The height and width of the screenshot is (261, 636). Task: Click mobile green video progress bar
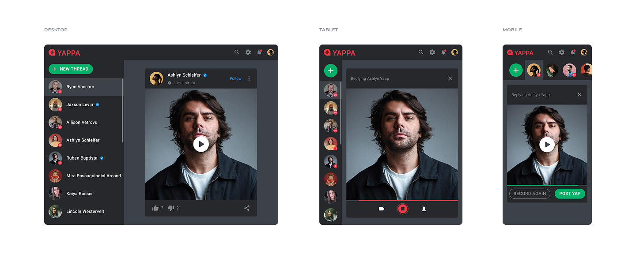(543, 185)
